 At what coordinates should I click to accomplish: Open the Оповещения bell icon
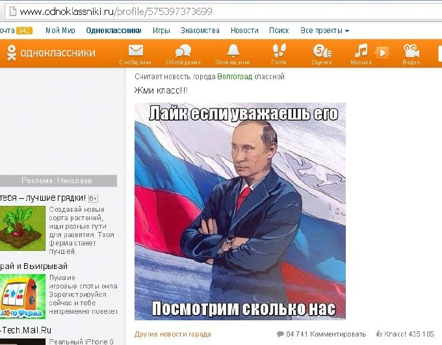(x=233, y=51)
